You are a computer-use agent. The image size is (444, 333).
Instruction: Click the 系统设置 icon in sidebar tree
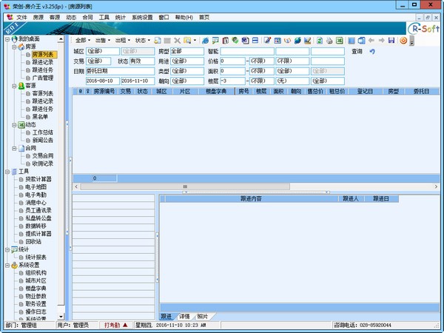(x=13, y=265)
